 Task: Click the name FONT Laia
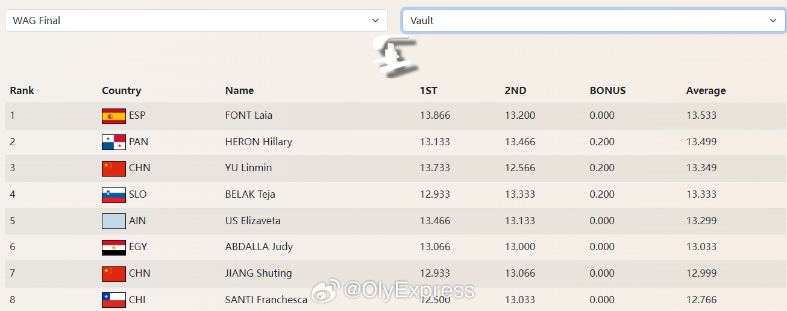(x=249, y=115)
